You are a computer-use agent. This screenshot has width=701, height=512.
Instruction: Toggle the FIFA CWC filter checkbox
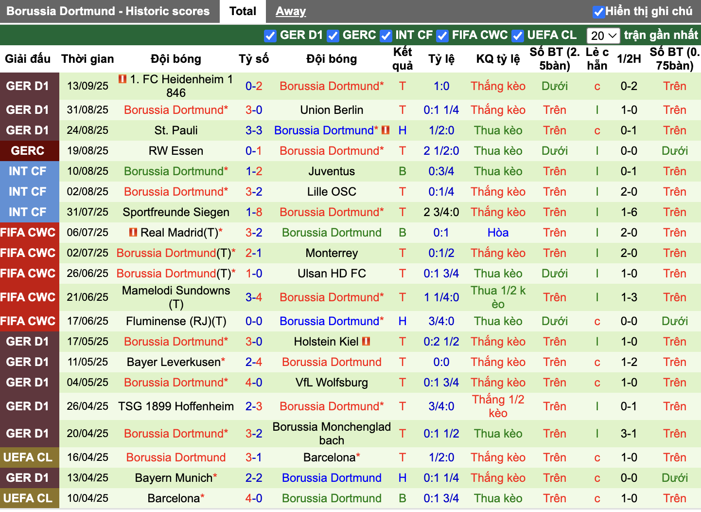coord(442,36)
